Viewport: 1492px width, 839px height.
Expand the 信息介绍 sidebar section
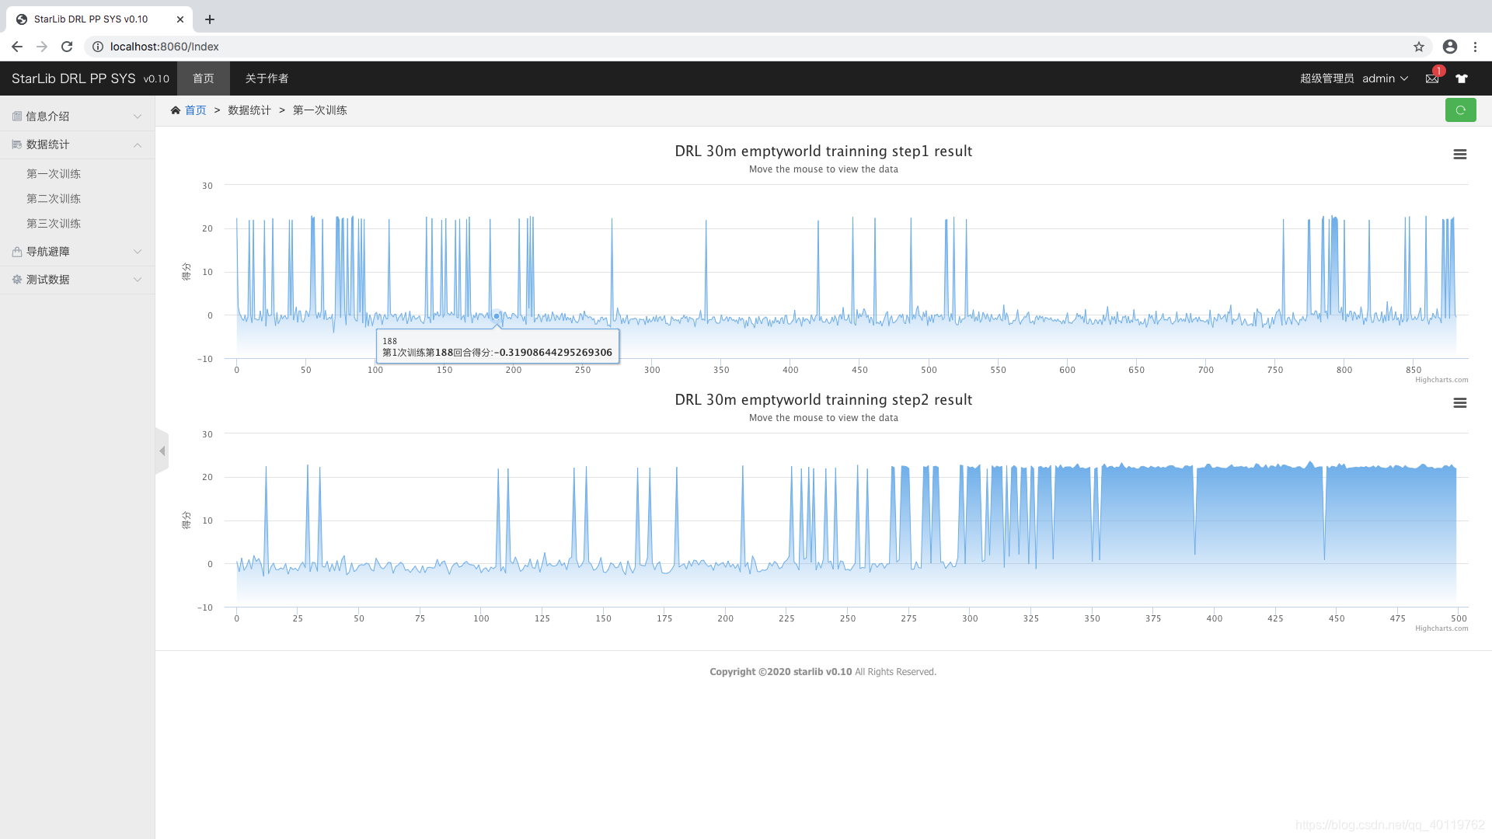click(x=77, y=117)
